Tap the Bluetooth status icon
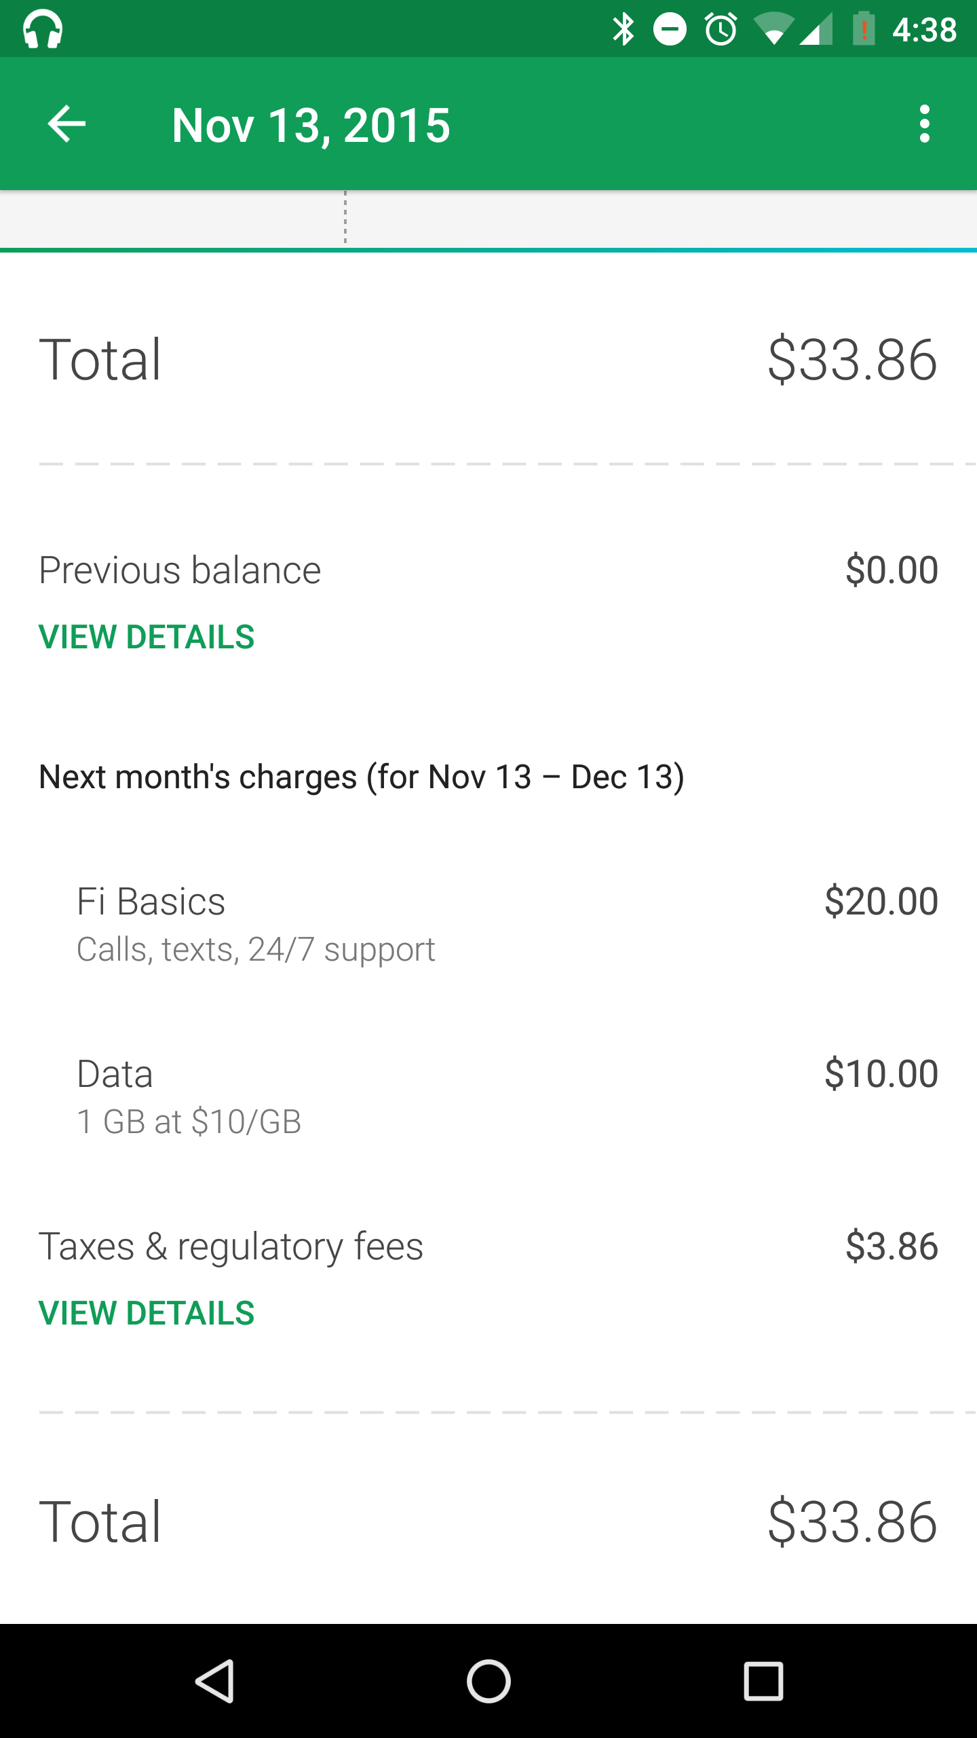977x1738 pixels. point(623,29)
